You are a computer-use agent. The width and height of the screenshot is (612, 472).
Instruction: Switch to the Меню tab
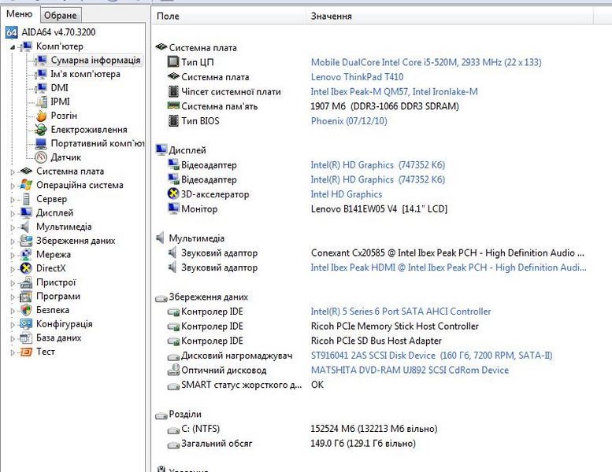click(x=19, y=14)
